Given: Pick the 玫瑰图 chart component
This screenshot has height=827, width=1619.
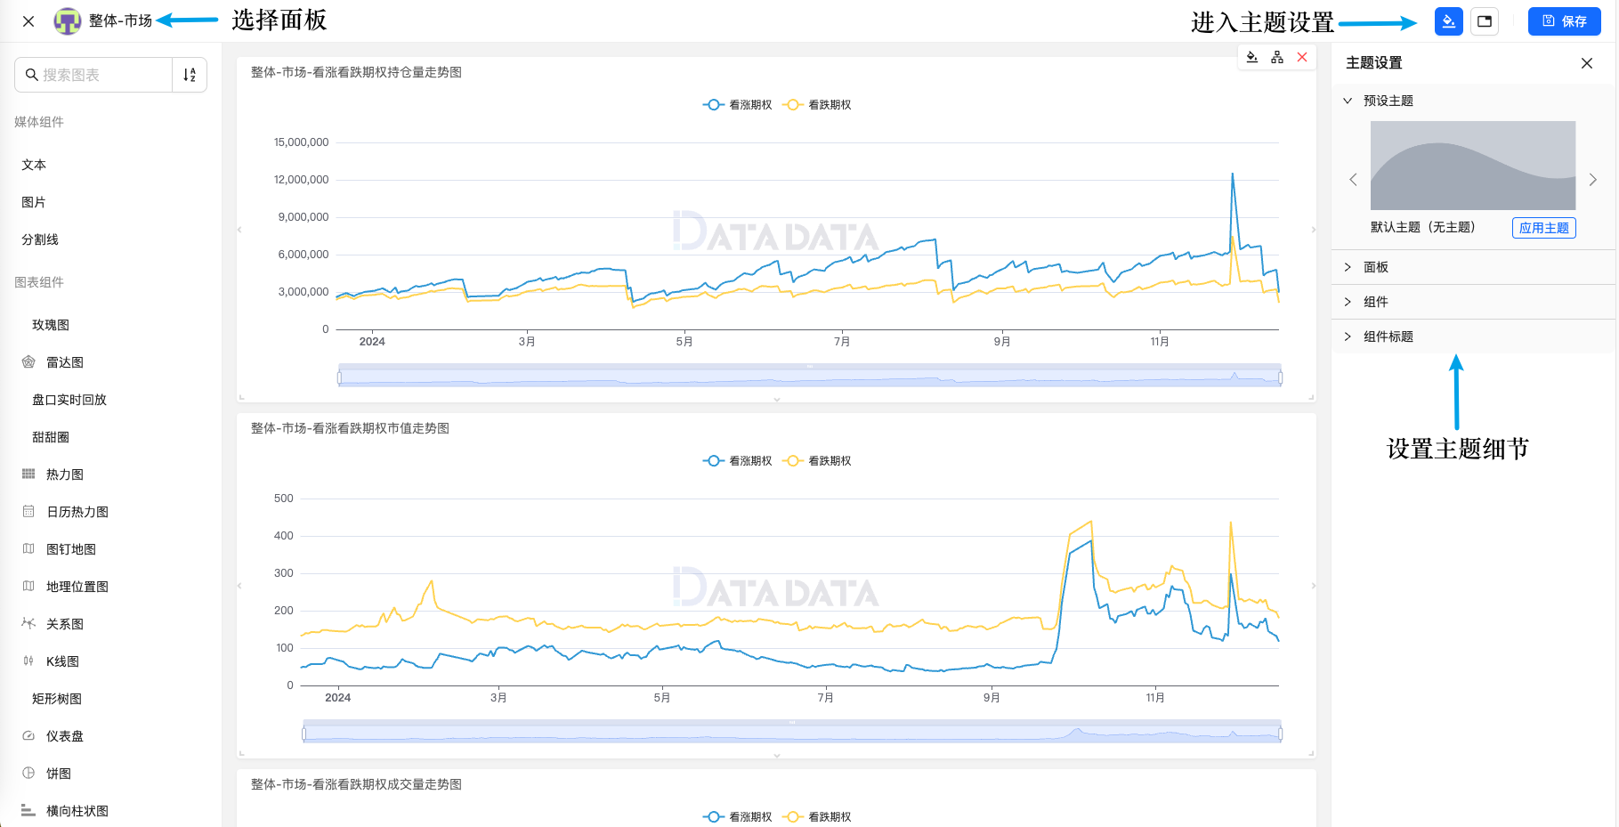Looking at the screenshot, I should 51,325.
